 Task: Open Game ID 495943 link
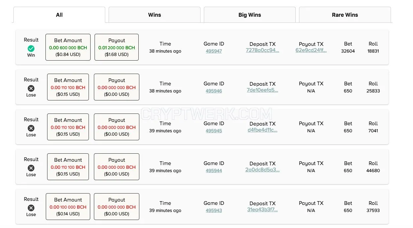[214, 211]
